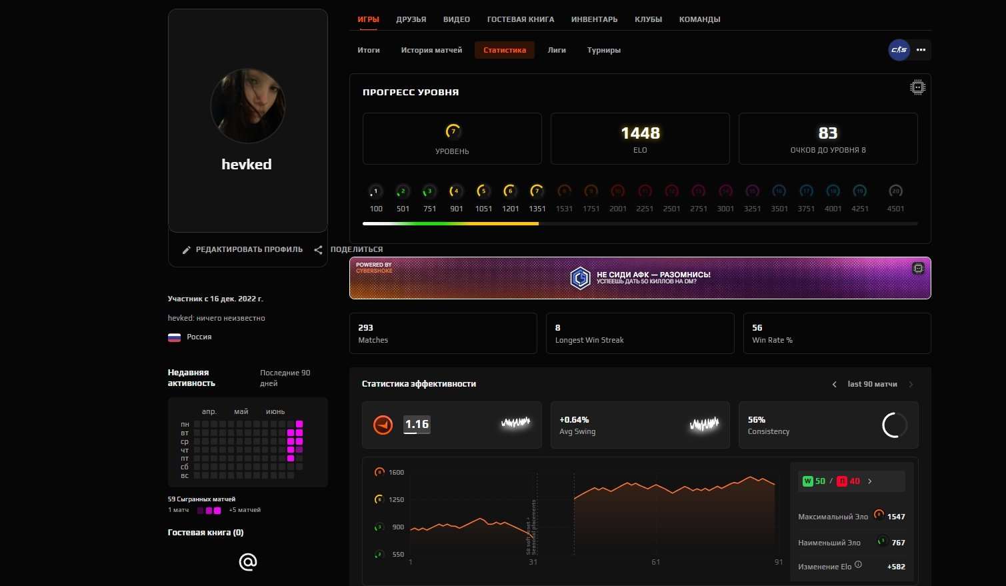Go to next match range arrow
The height and width of the screenshot is (586, 1006).
pos(911,385)
